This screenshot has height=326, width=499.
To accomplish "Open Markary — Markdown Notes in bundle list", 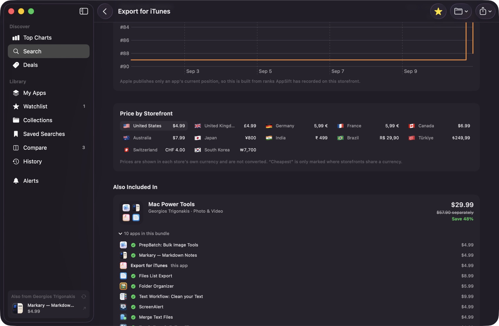I will tap(296, 255).
